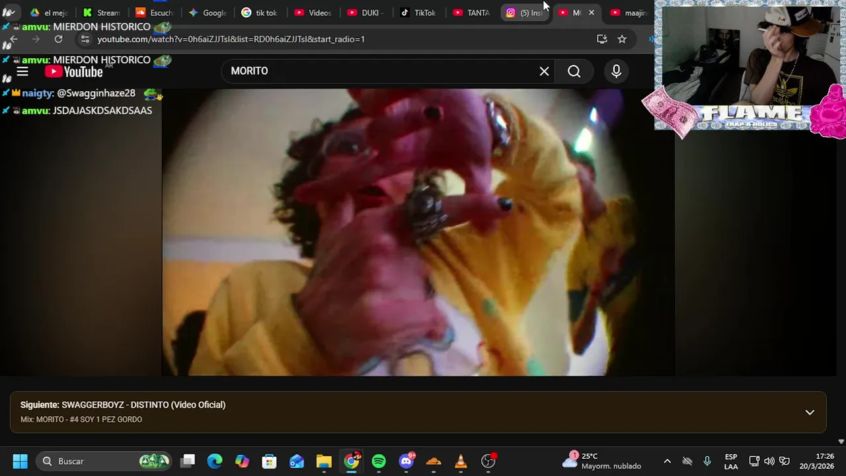846x476 pixels.
Task: Switch to the DUKI YouTube tab
Action: click(x=366, y=13)
